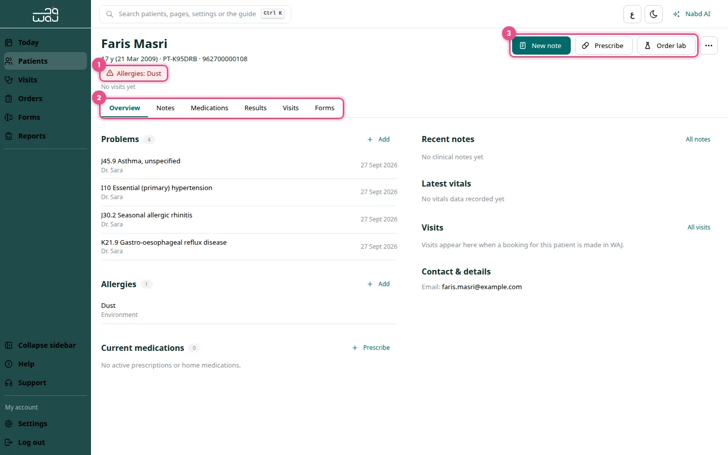Open Reports in the sidebar
Image resolution: width=728 pixels, height=455 pixels.
coord(45,136)
